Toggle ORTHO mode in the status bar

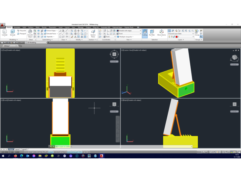(40, 152)
